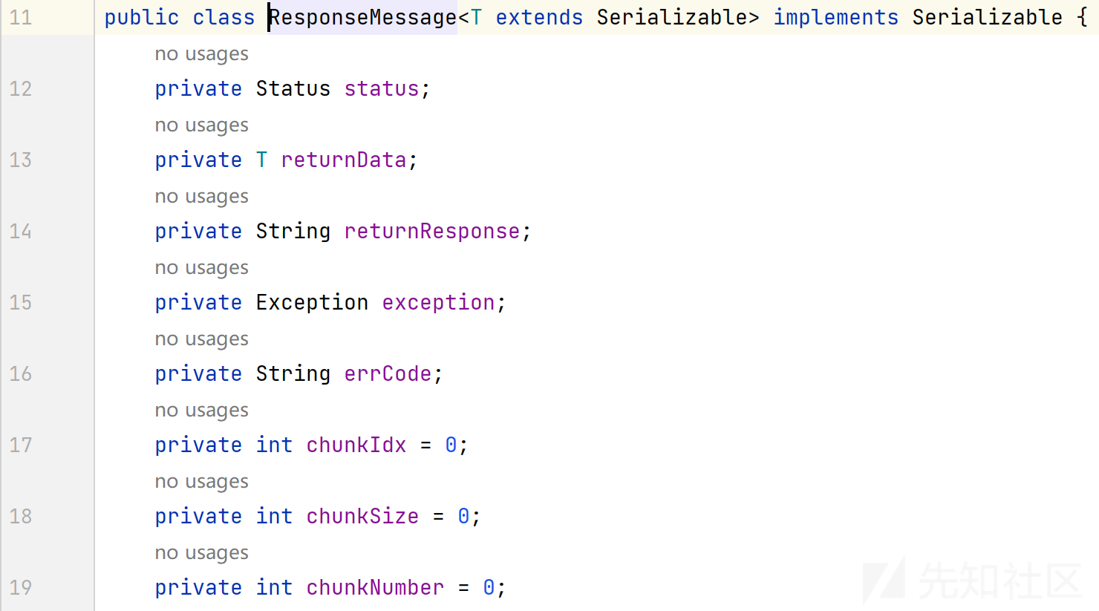Click 'no usages' hint above returnData field
This screenshot has width=1099, height=611.
tap(201, 125)
